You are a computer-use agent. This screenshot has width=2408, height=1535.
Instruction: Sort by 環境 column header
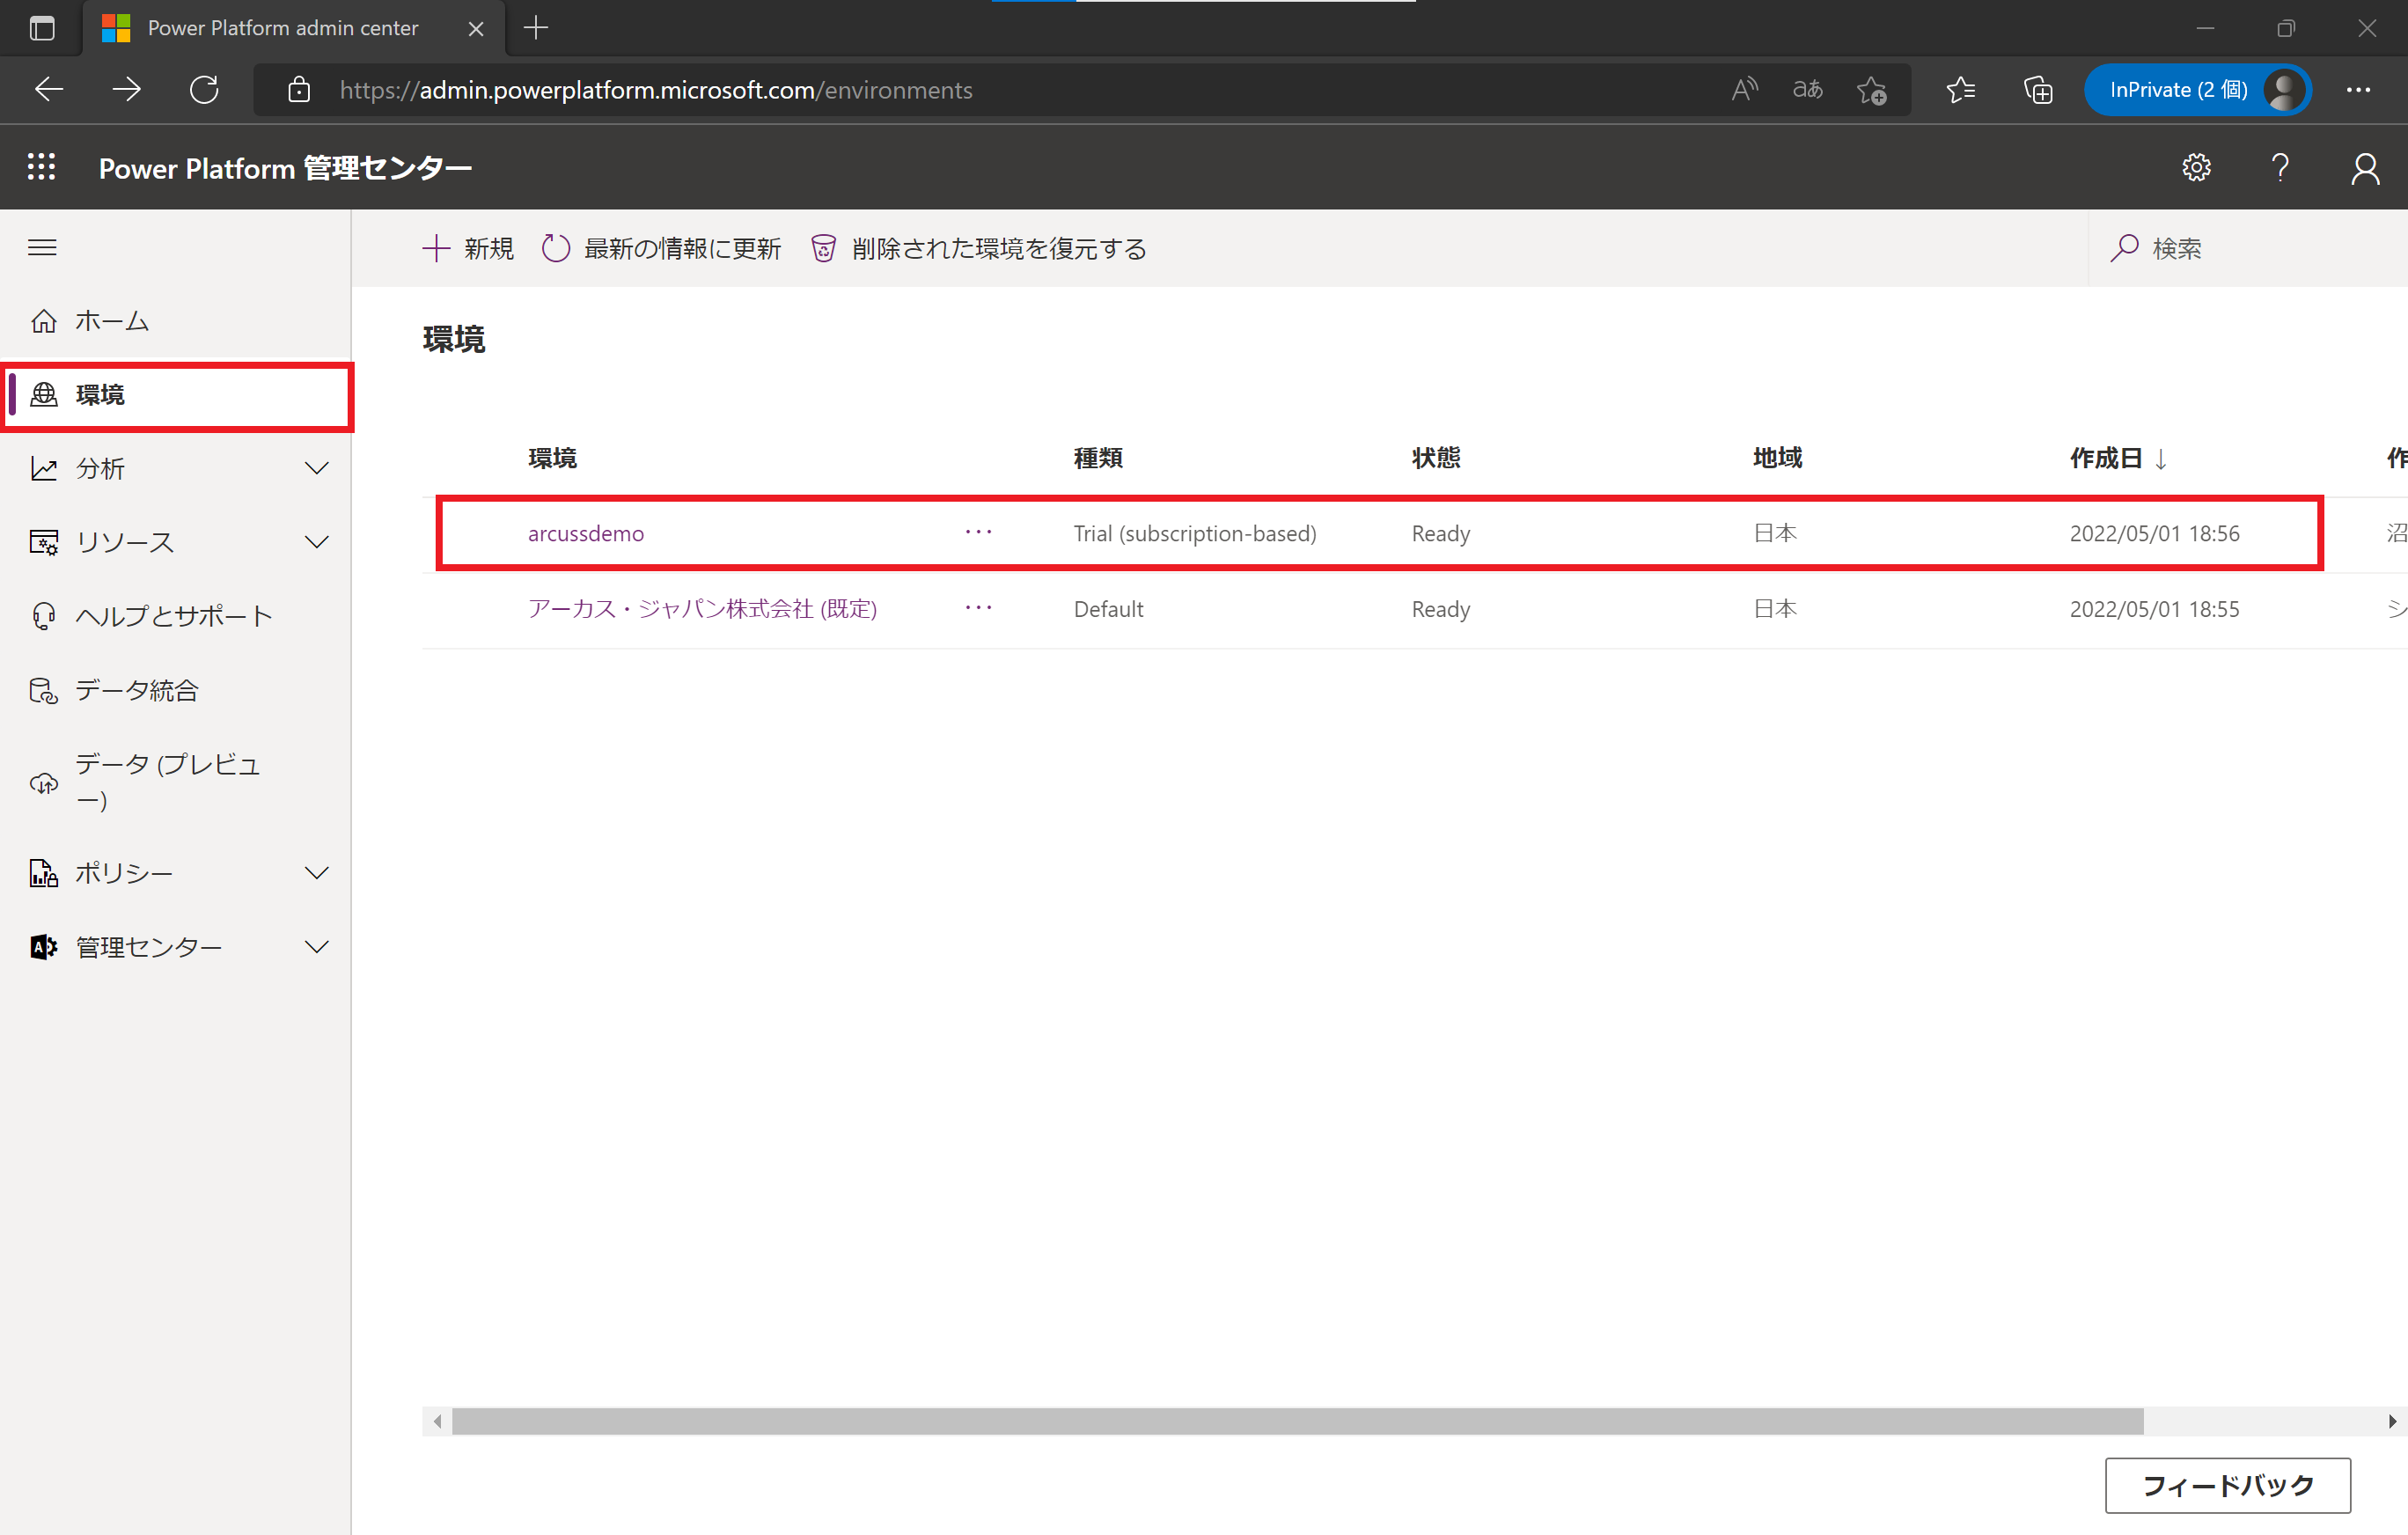(553, 458)
